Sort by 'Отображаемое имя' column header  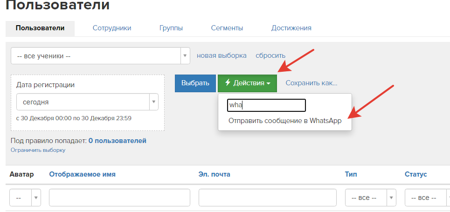point(82,174)
